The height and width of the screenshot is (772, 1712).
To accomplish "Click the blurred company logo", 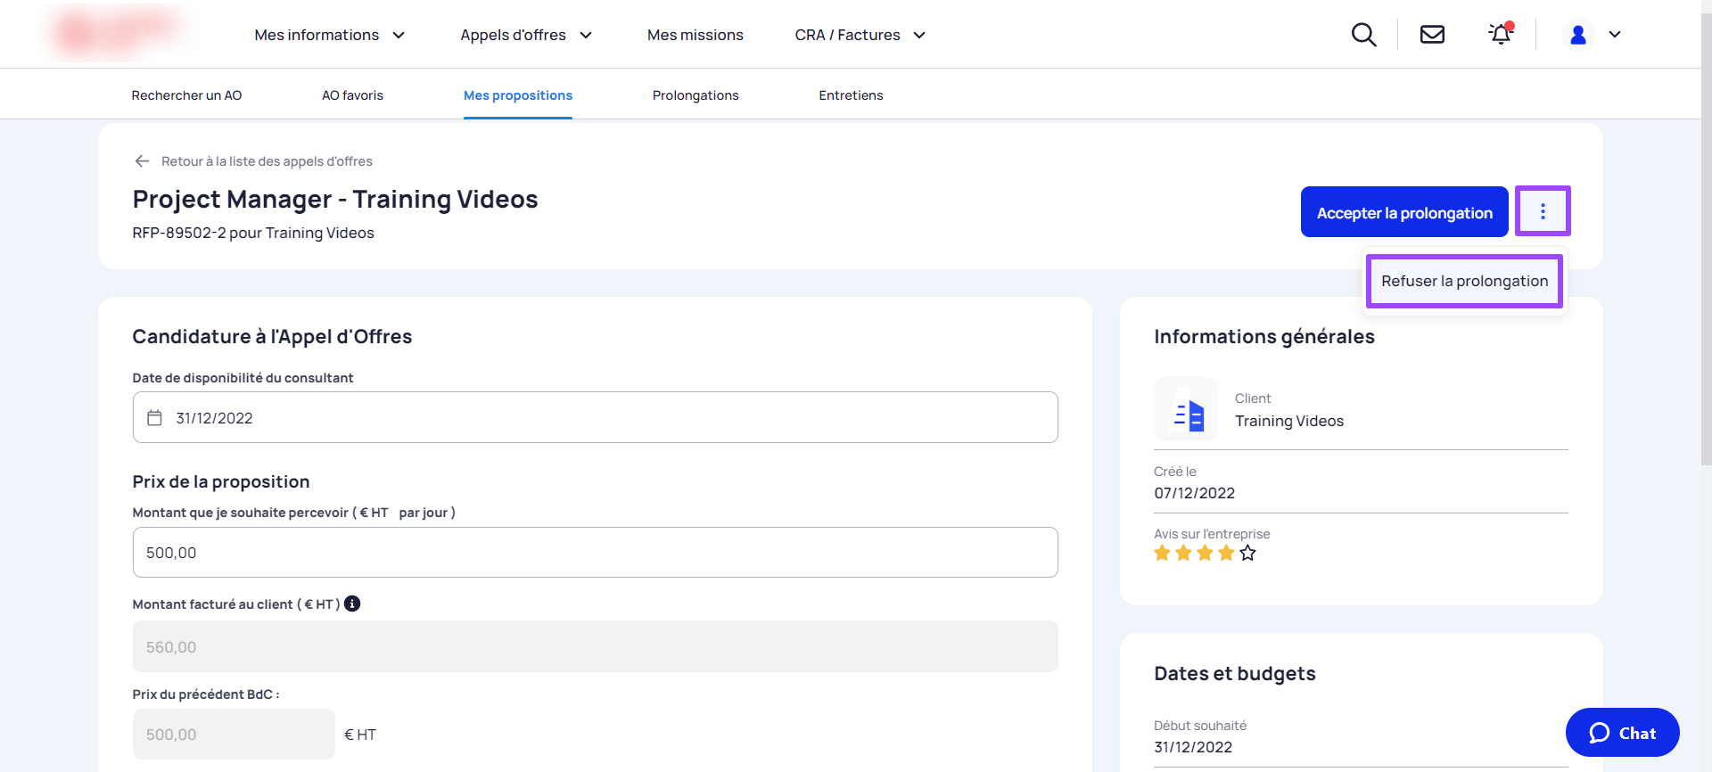I will click(117, 32).
